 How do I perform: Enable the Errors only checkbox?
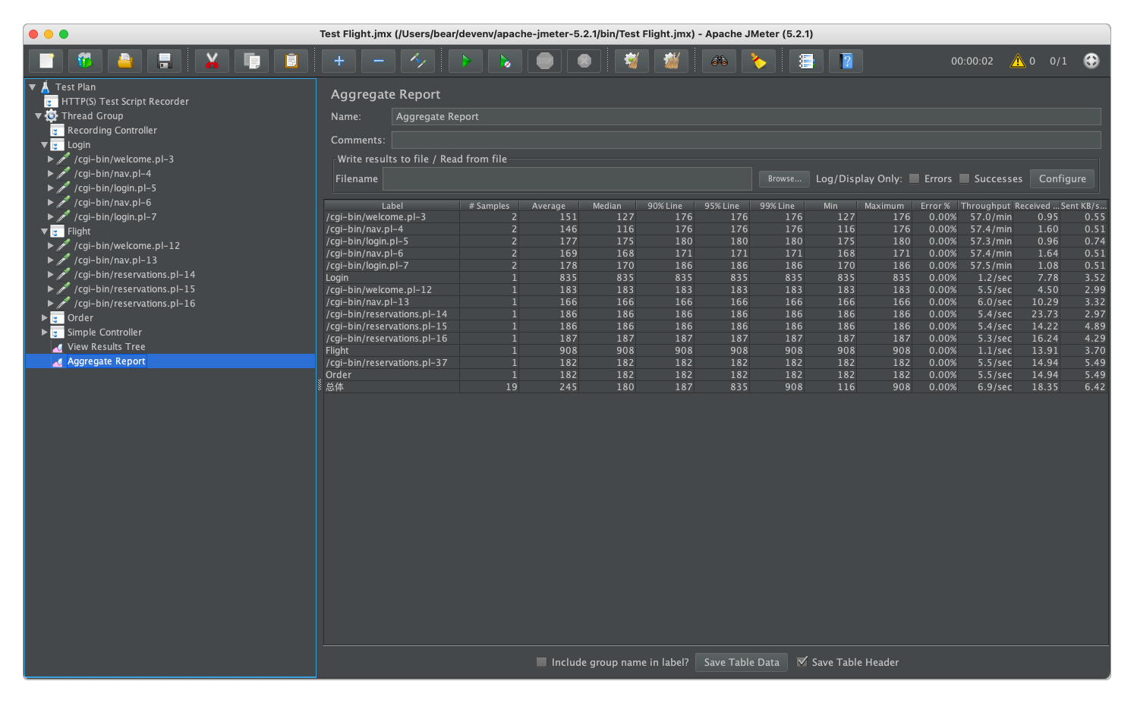click(x=914, y=178)
